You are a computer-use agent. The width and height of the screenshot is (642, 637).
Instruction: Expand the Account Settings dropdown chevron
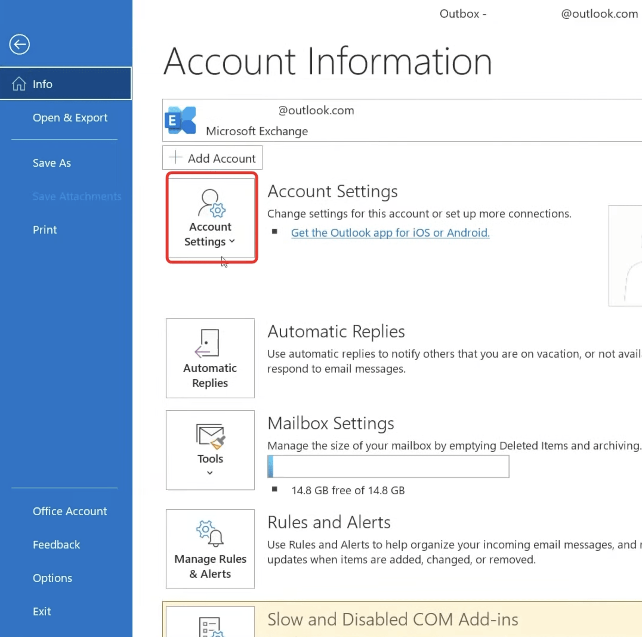click(x=232, y=241)
